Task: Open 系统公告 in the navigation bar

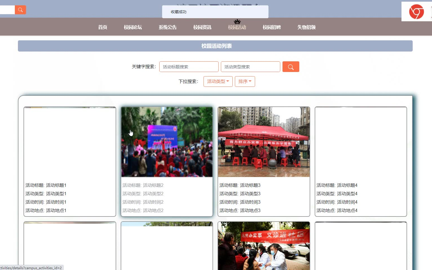Action: (168, 27)
